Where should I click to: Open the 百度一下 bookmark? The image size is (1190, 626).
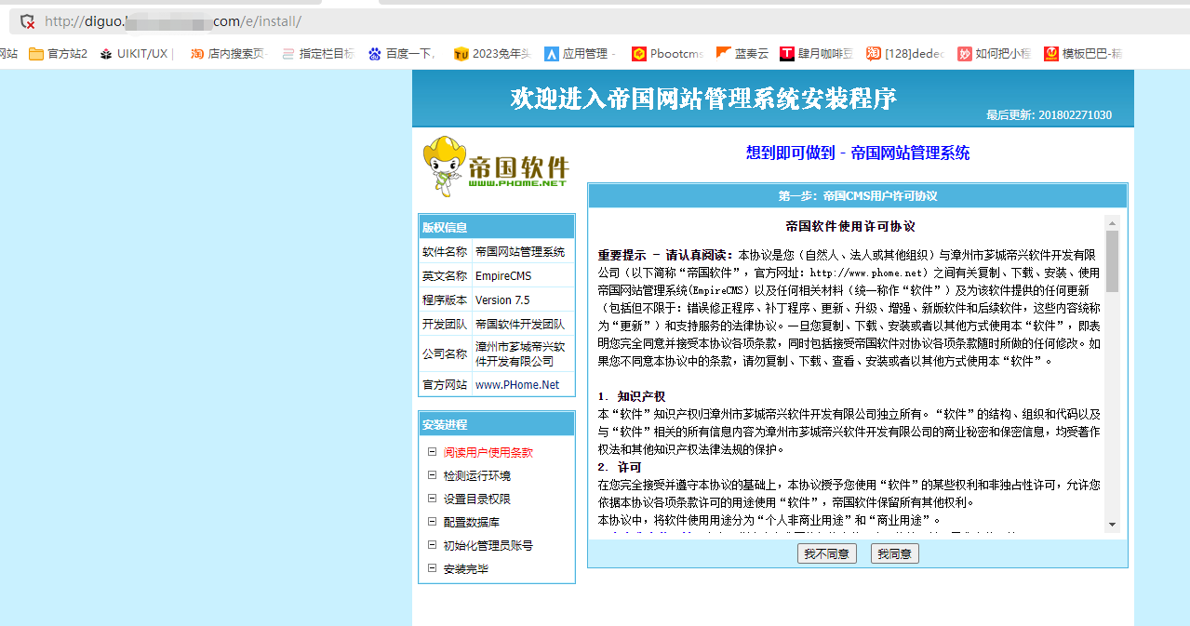coord(402,54)
